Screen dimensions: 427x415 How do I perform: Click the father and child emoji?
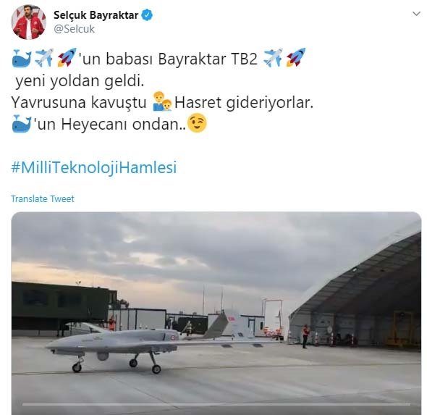162,101
